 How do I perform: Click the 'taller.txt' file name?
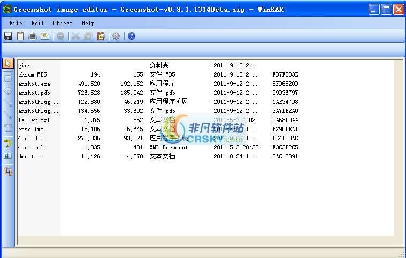[x=34, y=120]
